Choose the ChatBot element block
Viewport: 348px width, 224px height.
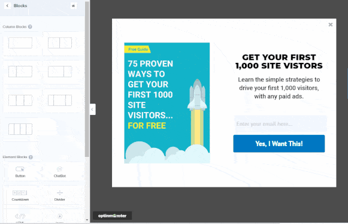[60, 172]
